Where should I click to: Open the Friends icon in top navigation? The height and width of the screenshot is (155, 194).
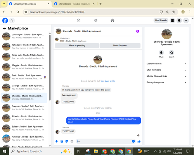[x=95, y=21]
